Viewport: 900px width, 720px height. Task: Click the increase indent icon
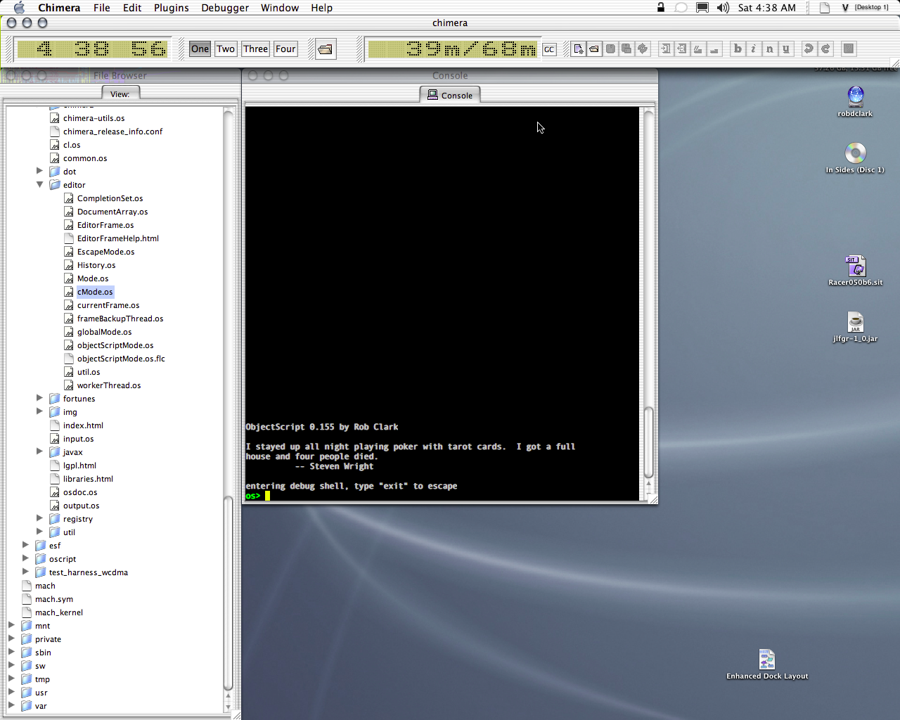point(665,49)
